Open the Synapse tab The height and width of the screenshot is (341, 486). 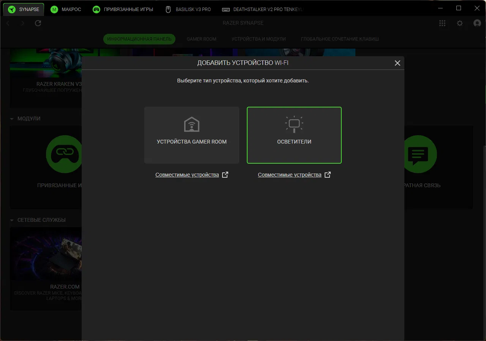point(24,9)
